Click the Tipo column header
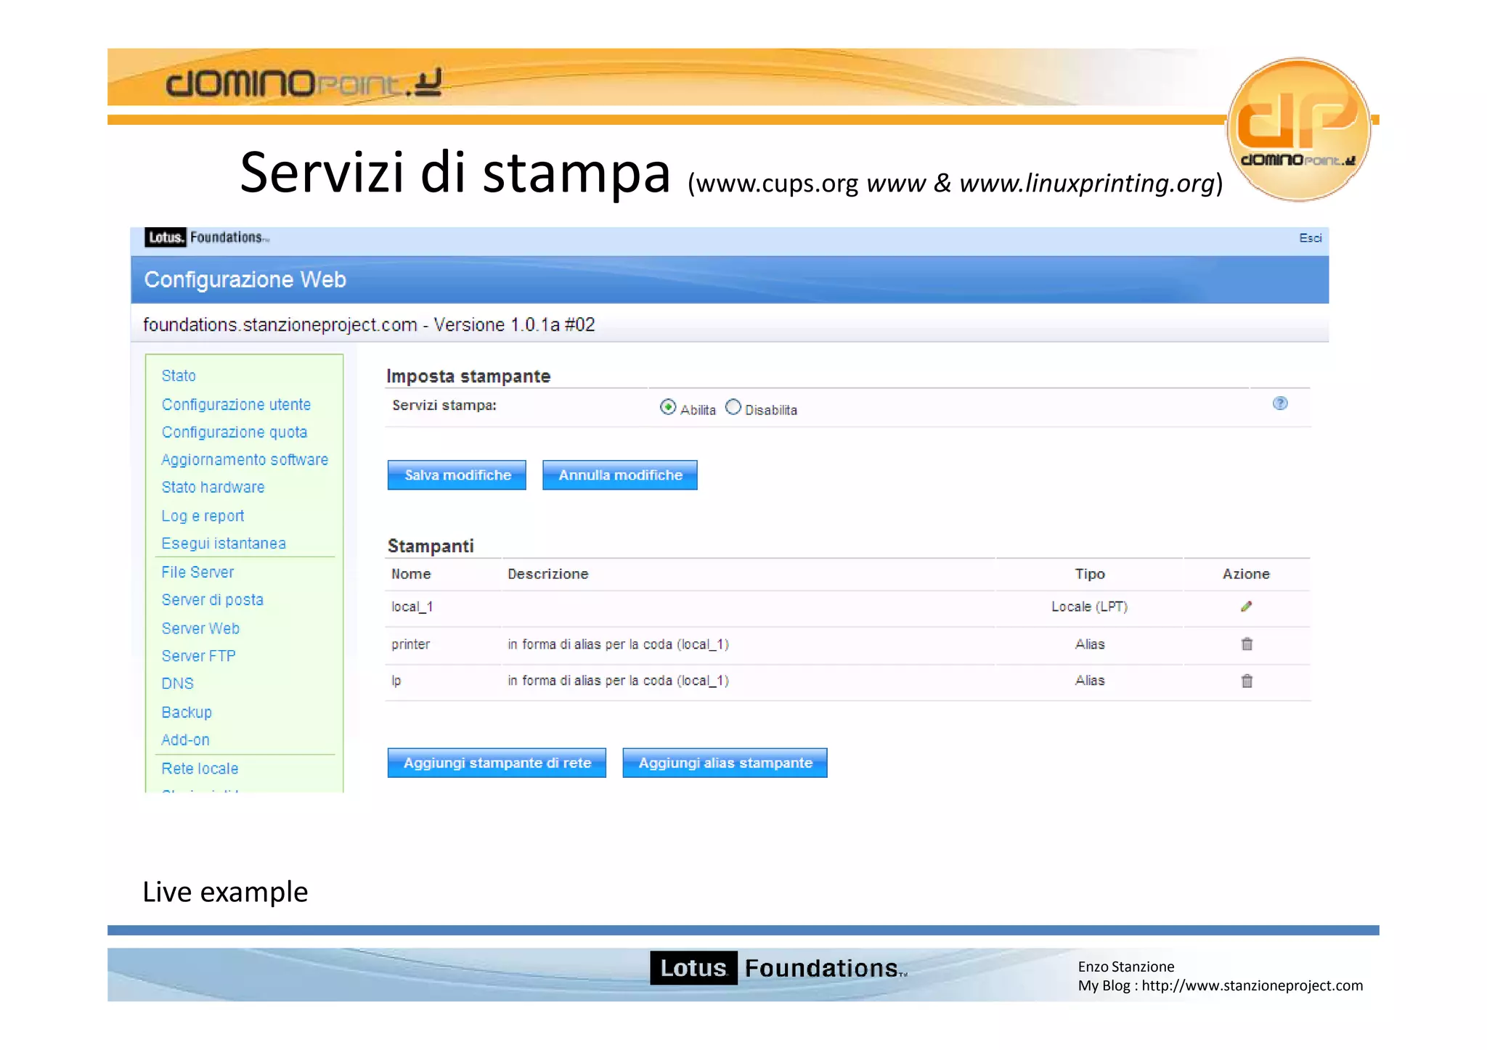This screenshot has height=1050, width=1487. coord(1090,574)
